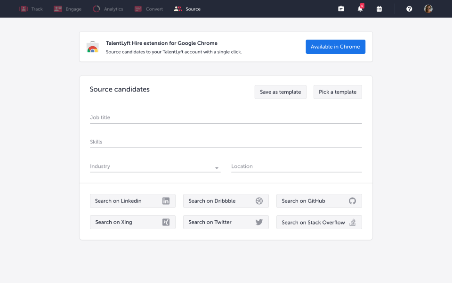
Task: Open search on LinkedIn via its icon
Action: pyautogui.click(x=166, y=201)
